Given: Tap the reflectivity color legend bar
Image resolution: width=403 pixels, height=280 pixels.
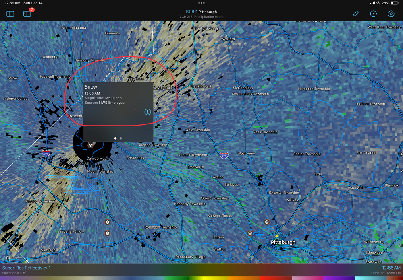Looking at the screenshot, I should click(x=201, y=278).
